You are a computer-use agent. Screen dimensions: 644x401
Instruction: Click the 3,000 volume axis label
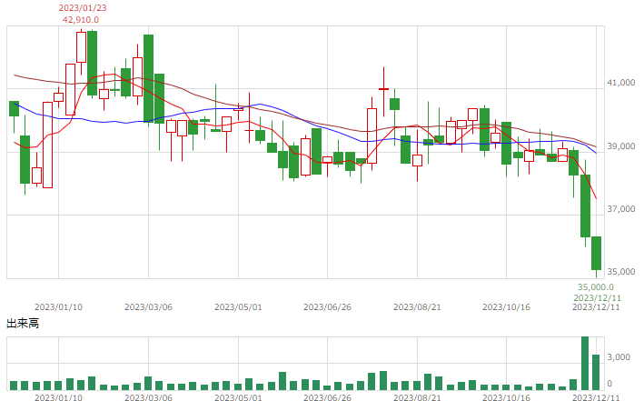coord(619,357)
